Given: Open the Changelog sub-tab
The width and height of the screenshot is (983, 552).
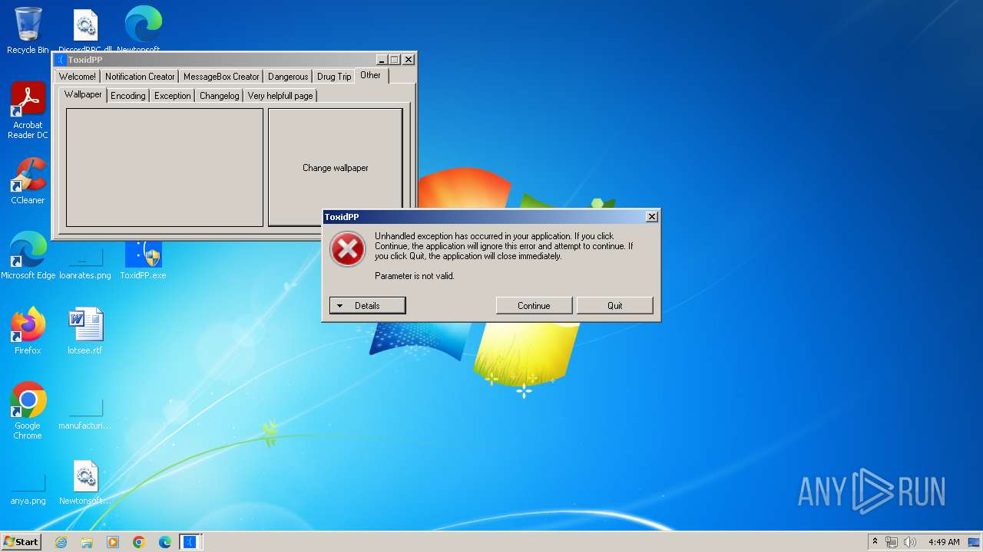Looking at the screenshot, I should 219,96.
